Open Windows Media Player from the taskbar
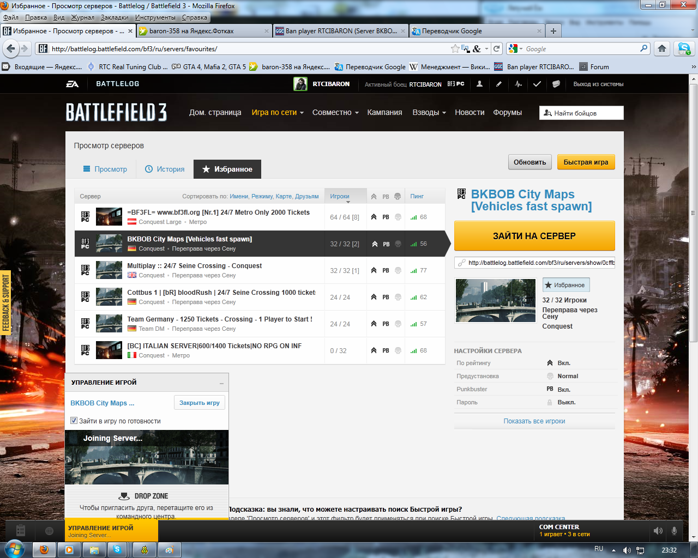The width and height of the screenshot is (698, 558). 69,550
